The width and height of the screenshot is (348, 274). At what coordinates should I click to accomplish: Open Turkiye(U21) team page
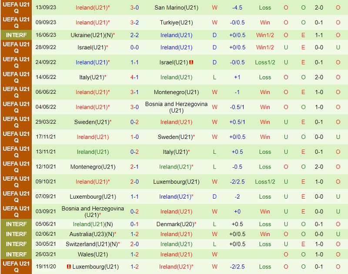[176, 22]
